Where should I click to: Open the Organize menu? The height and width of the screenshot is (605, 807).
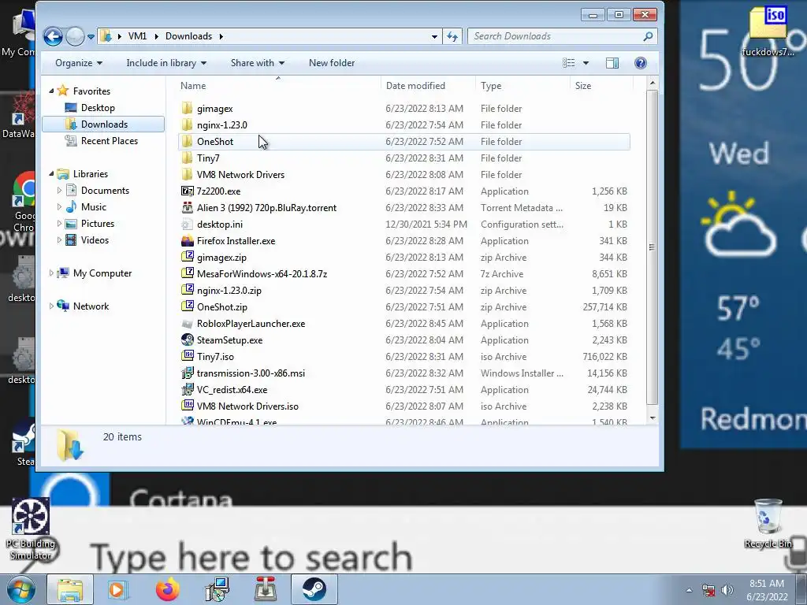[x=79, y=63]
